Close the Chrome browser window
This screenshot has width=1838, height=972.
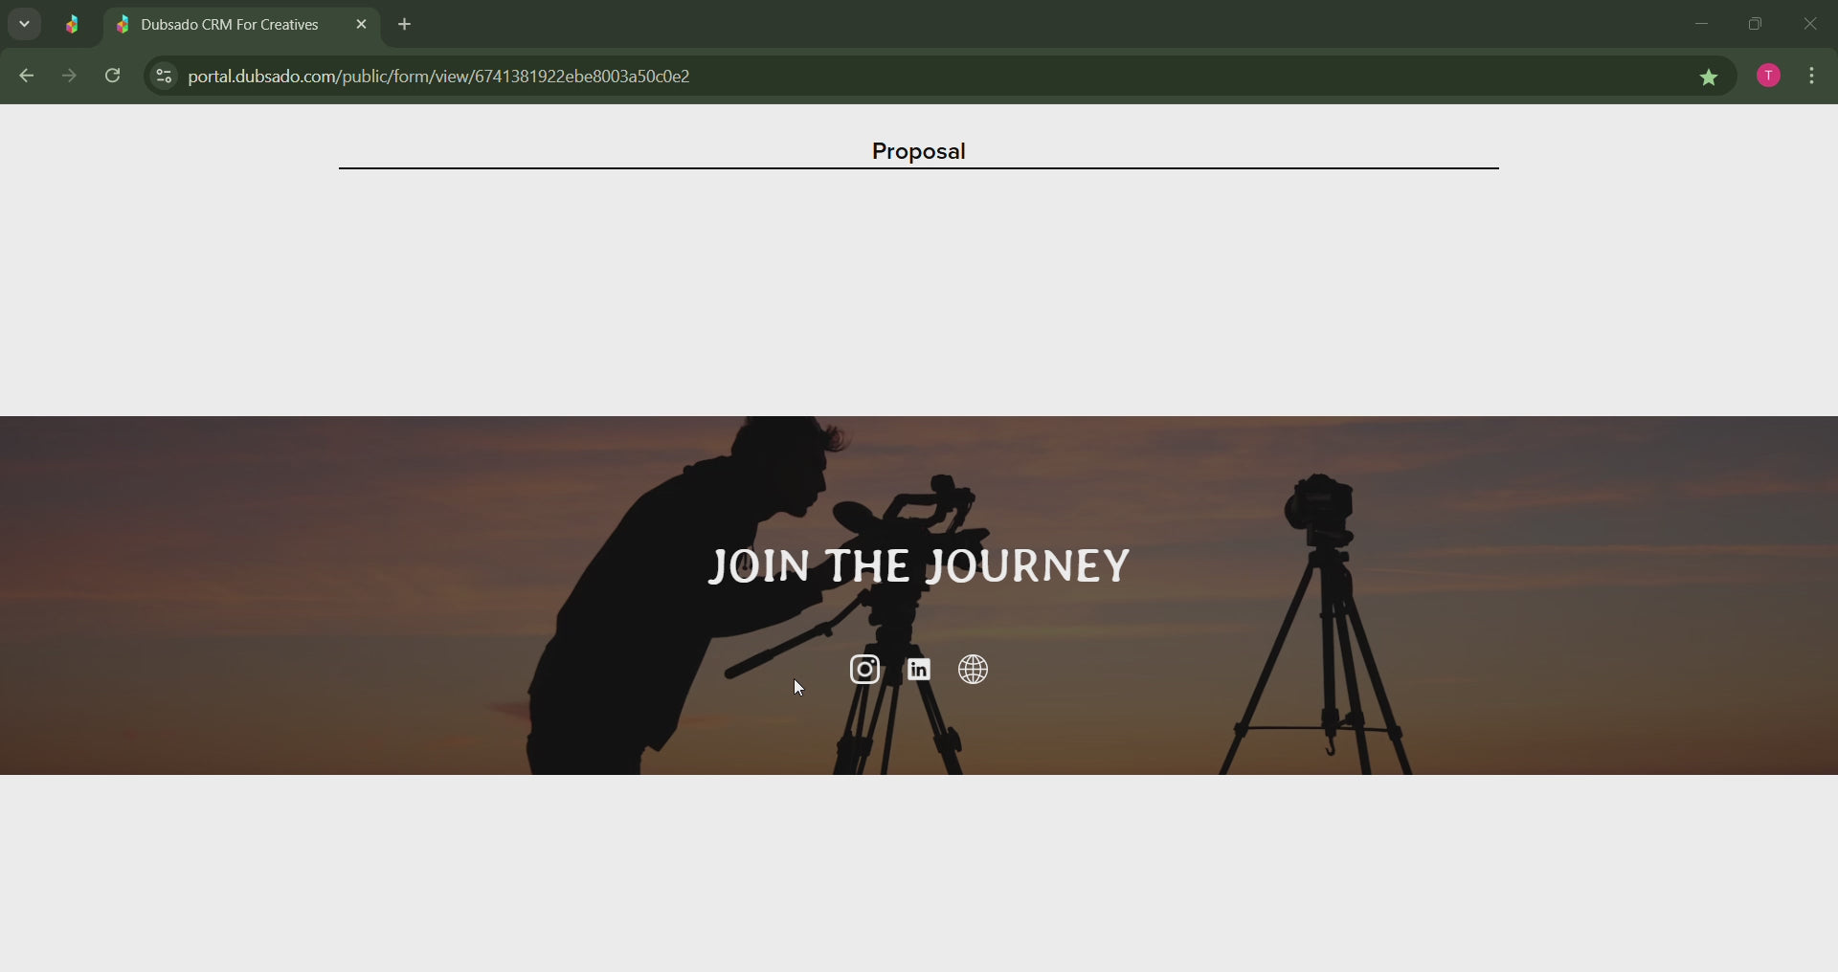[x=1809, y=24]
